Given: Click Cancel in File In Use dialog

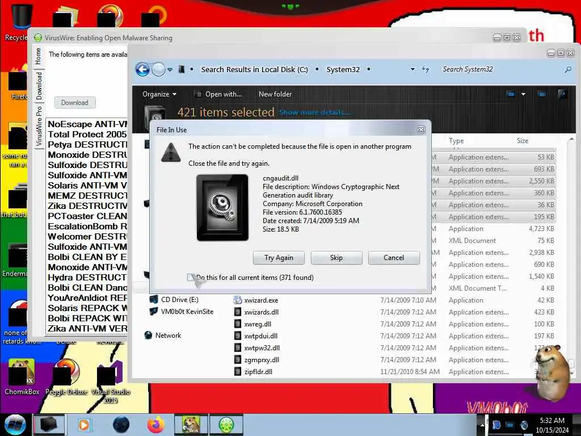Looking at the screenshot, I should coord(394,258).
